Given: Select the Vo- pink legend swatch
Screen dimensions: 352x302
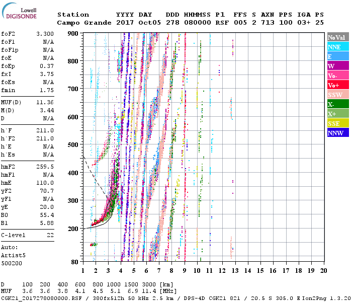Looking at the screenshot, I should point(338,75).
